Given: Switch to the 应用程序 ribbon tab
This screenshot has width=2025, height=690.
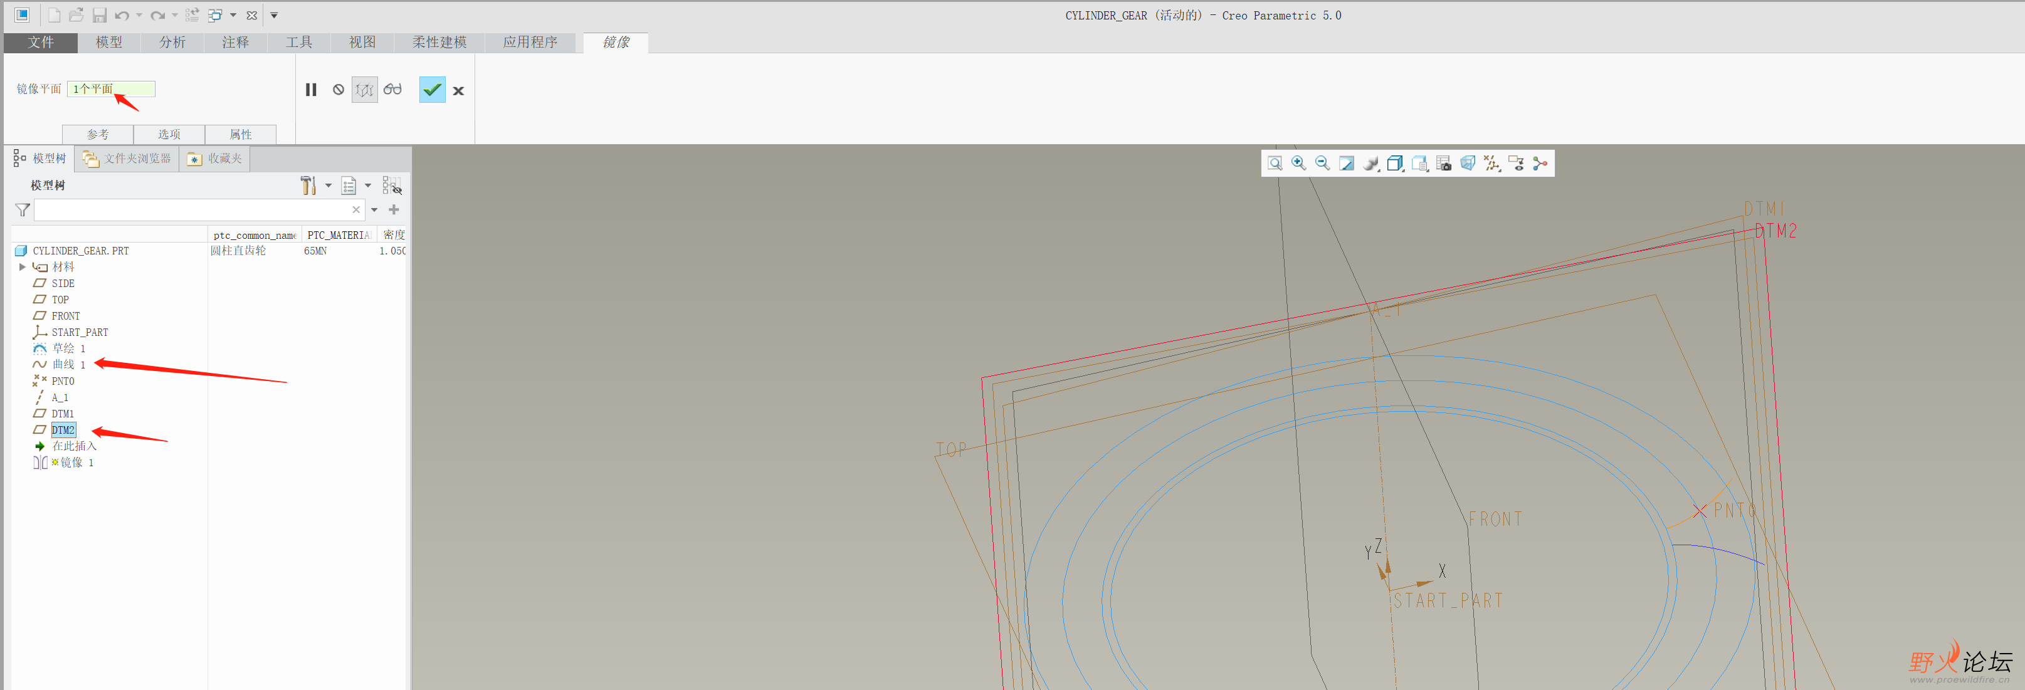Looking at the screenshot, I should point(530,43).
